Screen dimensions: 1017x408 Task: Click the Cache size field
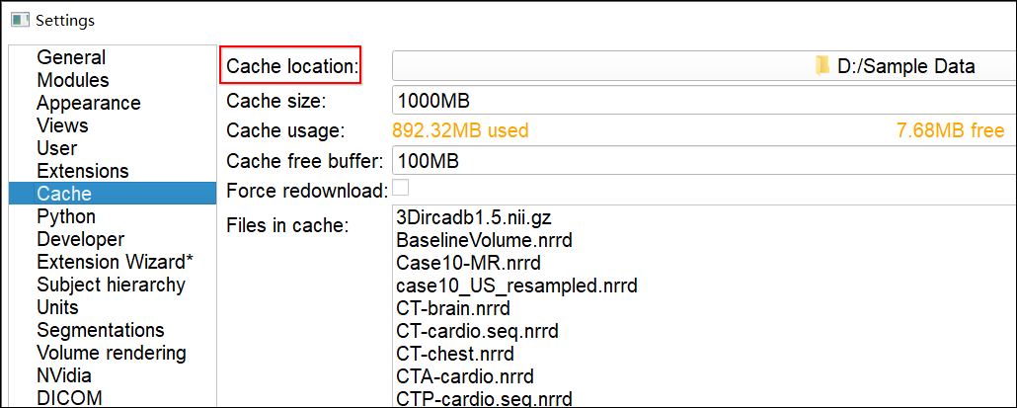703,101
